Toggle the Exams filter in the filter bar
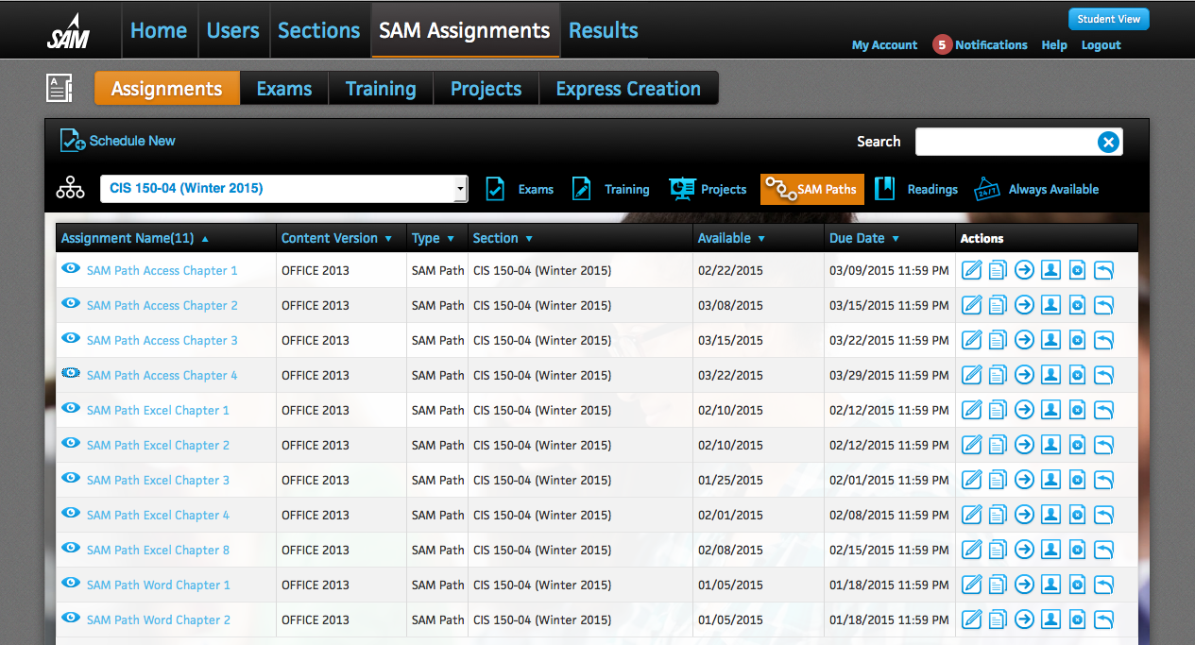The width and height of the screenshot is (1195, 645). click(520, 189)
